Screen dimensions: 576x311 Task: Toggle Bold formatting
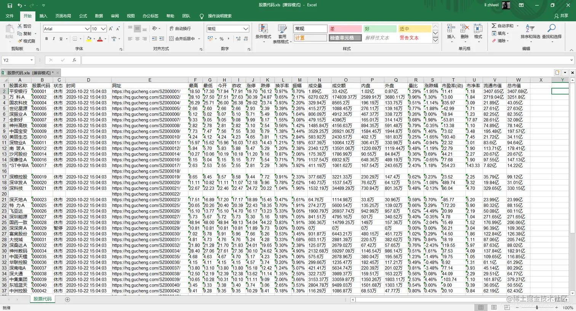point(46,39)
